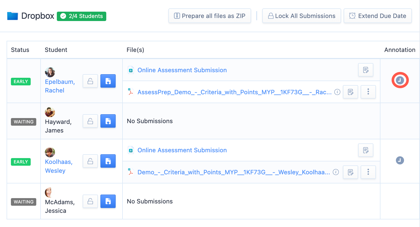
Task: Click info icon beside Rachel's AssessPrep PDF
Action: coord(337,92)
